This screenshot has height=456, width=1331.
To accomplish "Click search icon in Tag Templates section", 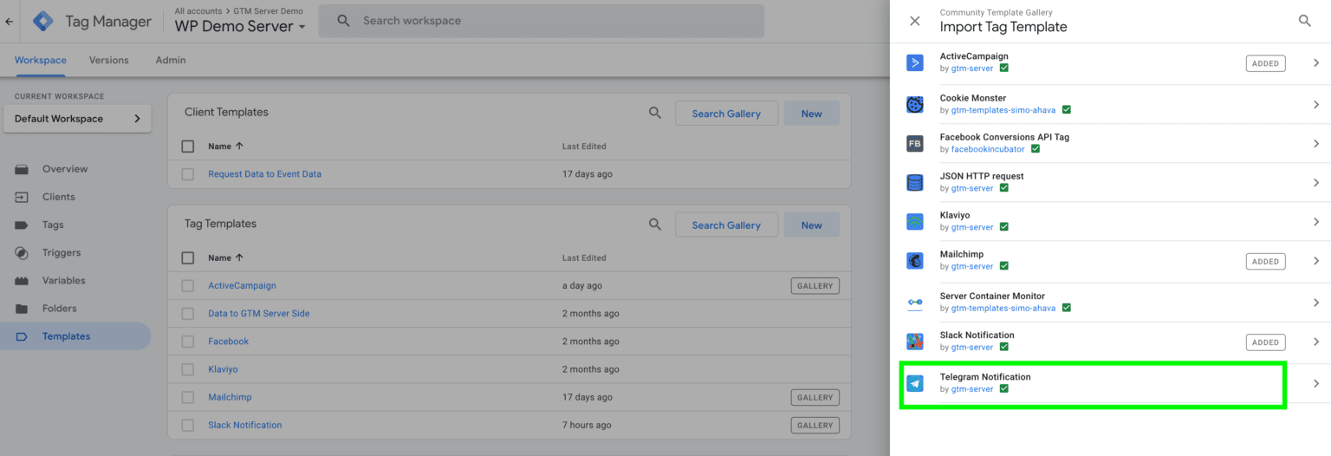I will (656, 225).
